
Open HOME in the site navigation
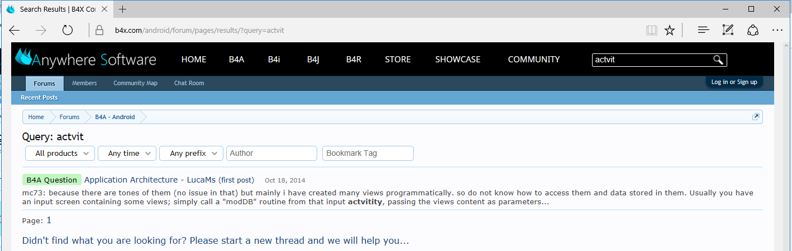(194, 60)
